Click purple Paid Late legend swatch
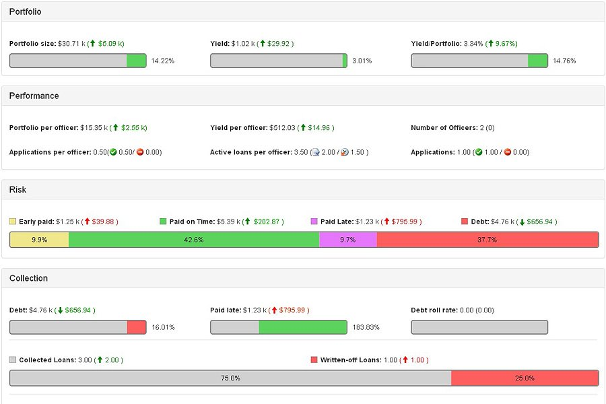This screenshot has height=404, width=606. [314, 222]
